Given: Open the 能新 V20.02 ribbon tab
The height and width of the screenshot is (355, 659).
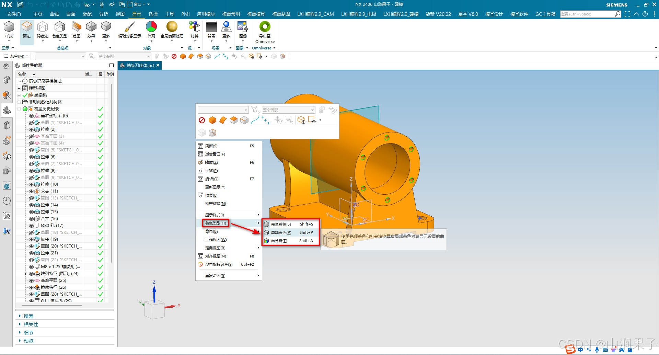Looking at the screenshot, I should [x=438, y=14].
